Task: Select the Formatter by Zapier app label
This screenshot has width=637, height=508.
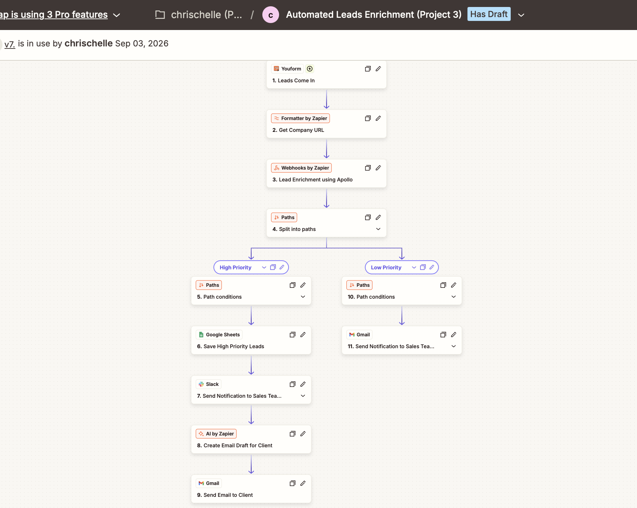Action: point(300,118)
